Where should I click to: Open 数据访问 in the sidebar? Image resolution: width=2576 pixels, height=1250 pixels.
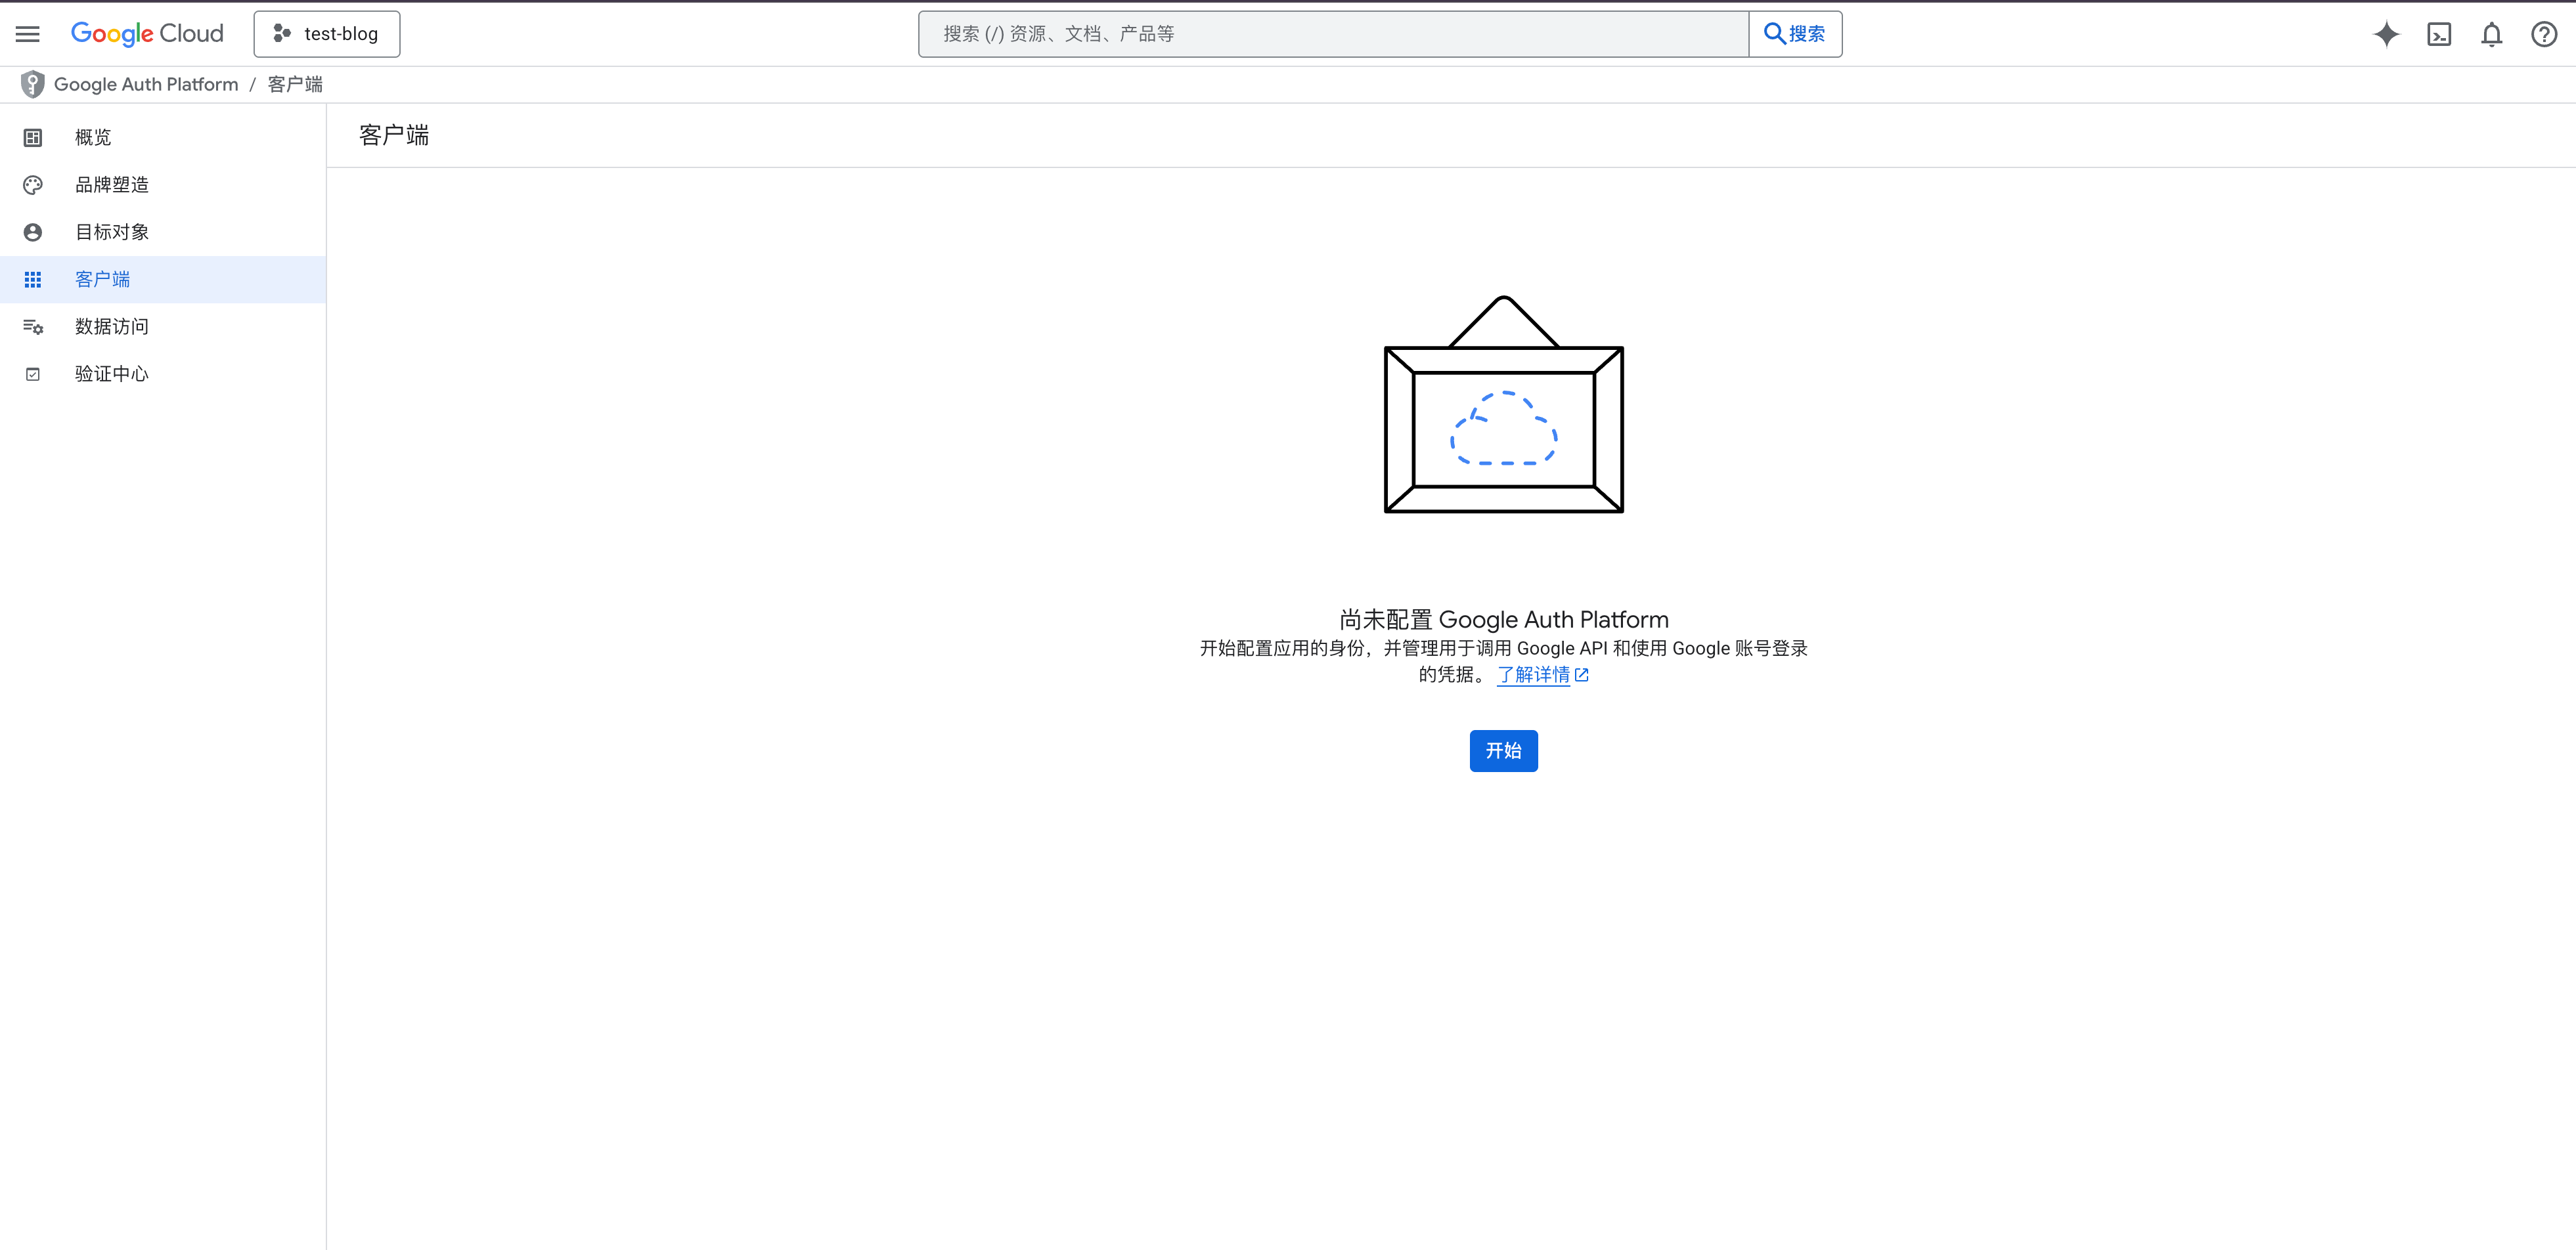click(x=163, y=327)
